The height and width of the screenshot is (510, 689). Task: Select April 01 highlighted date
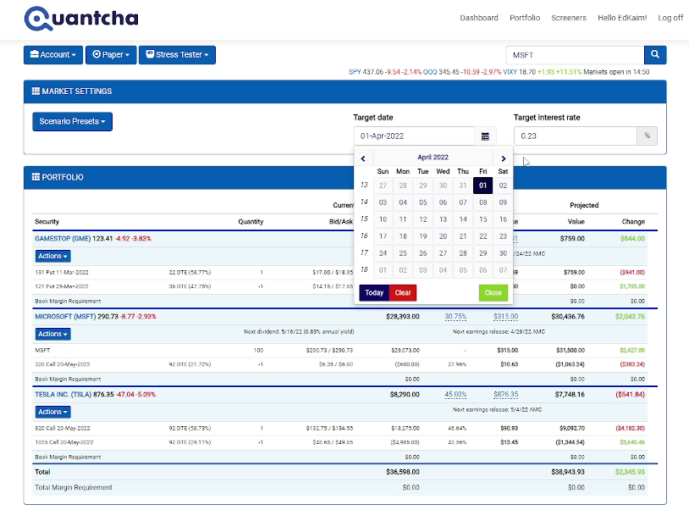[x=483, y=185]
